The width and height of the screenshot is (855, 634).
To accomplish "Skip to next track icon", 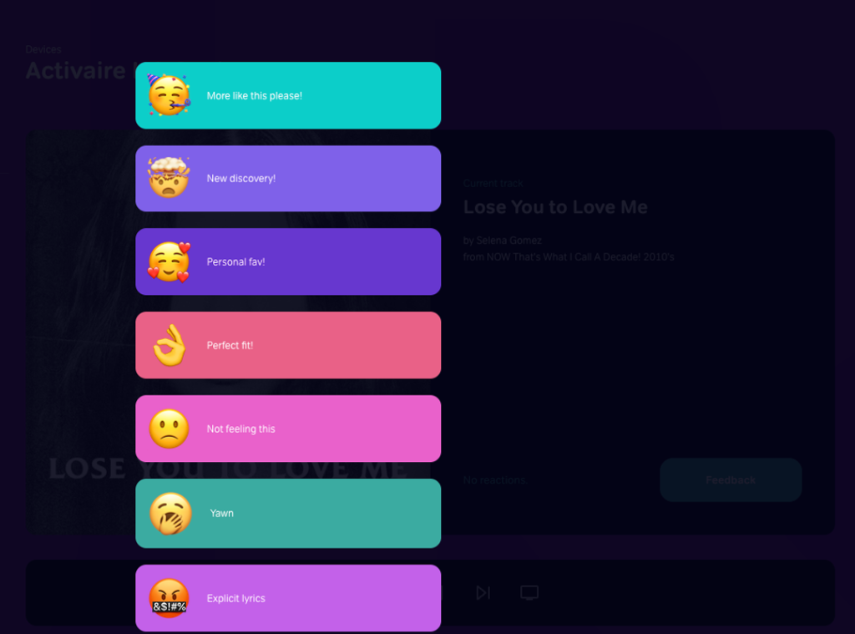I will pyautogui.click(x=483, y=593).
